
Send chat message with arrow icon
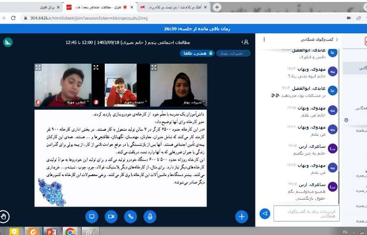coord(265,213)
